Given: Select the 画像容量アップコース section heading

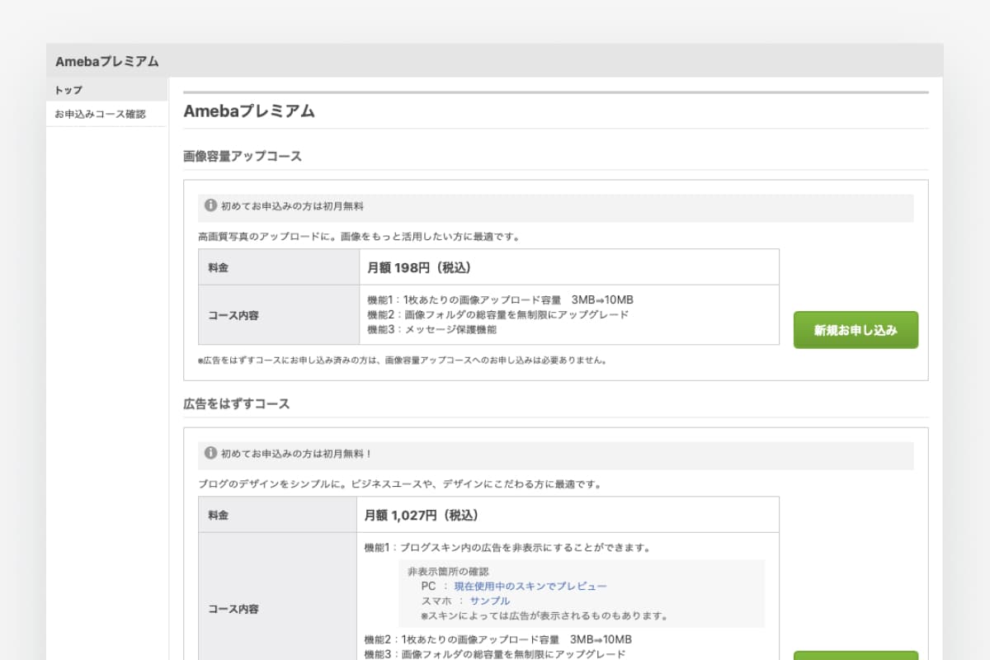Looking at the screenshot, I should coord(243,156).
